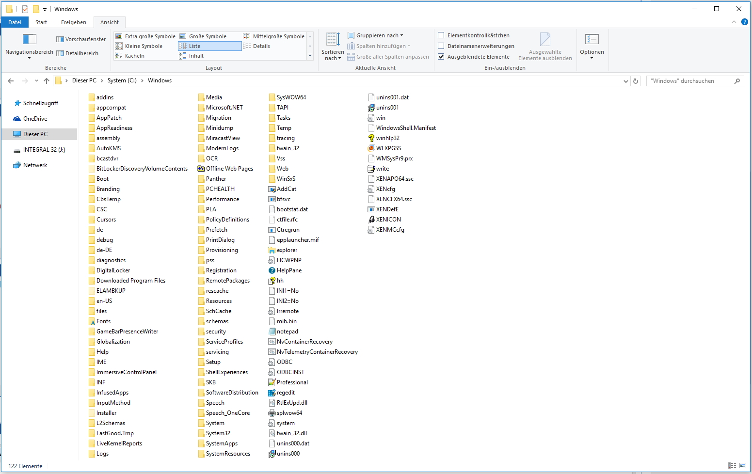Screen dimensions: 752x474
Task: Switch to large icons view status bar icon
Action: tap(743, 466)
